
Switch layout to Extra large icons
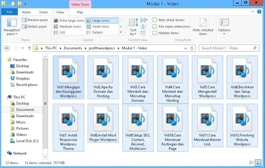[x=69, y=21]
